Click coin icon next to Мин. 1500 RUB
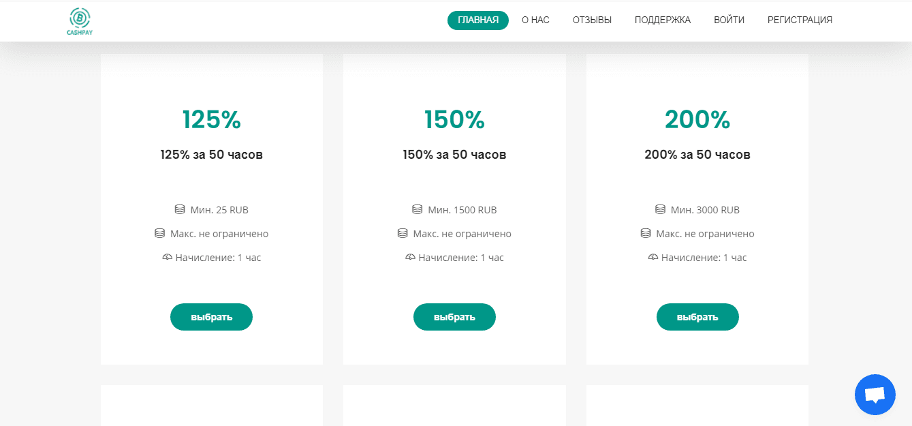Image resolution: width=912 pixels, height=426 pixels. coord(418,210)
